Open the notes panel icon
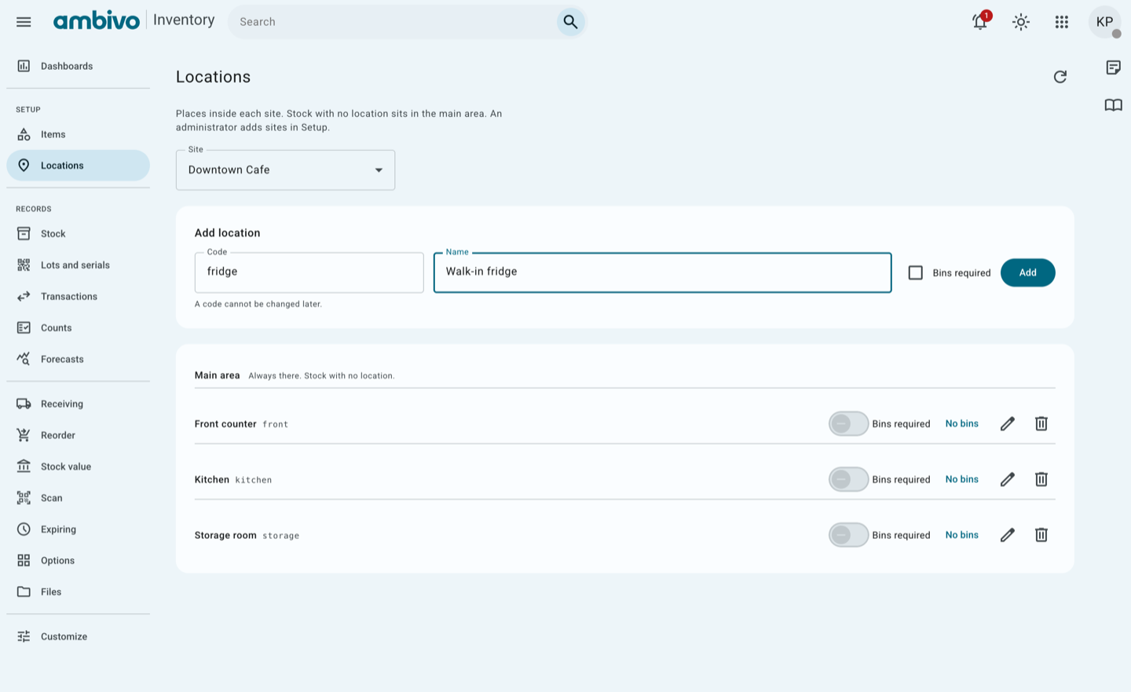1131x692 pixels. pyautogui.click(x=1114, y=68)
